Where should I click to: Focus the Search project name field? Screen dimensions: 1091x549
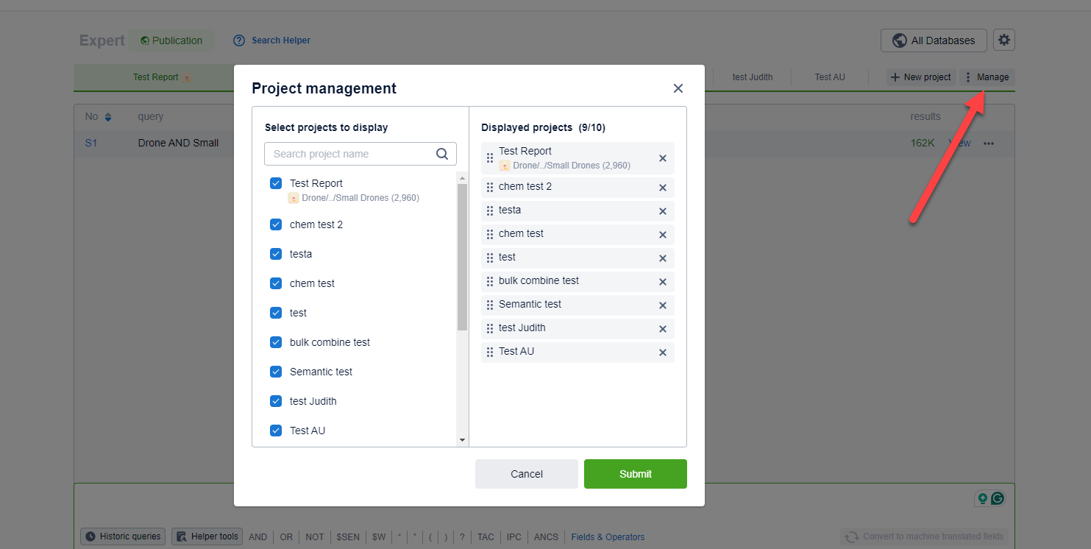click(349, 154)
